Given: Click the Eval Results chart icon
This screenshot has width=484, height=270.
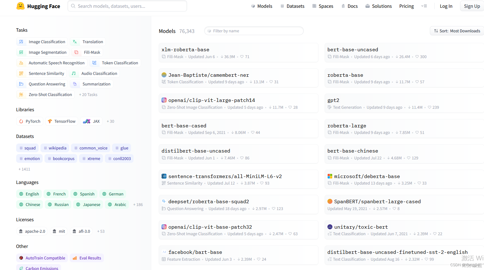Looking at the screenshot, I should pyautogui.click(x=75, y=258).
